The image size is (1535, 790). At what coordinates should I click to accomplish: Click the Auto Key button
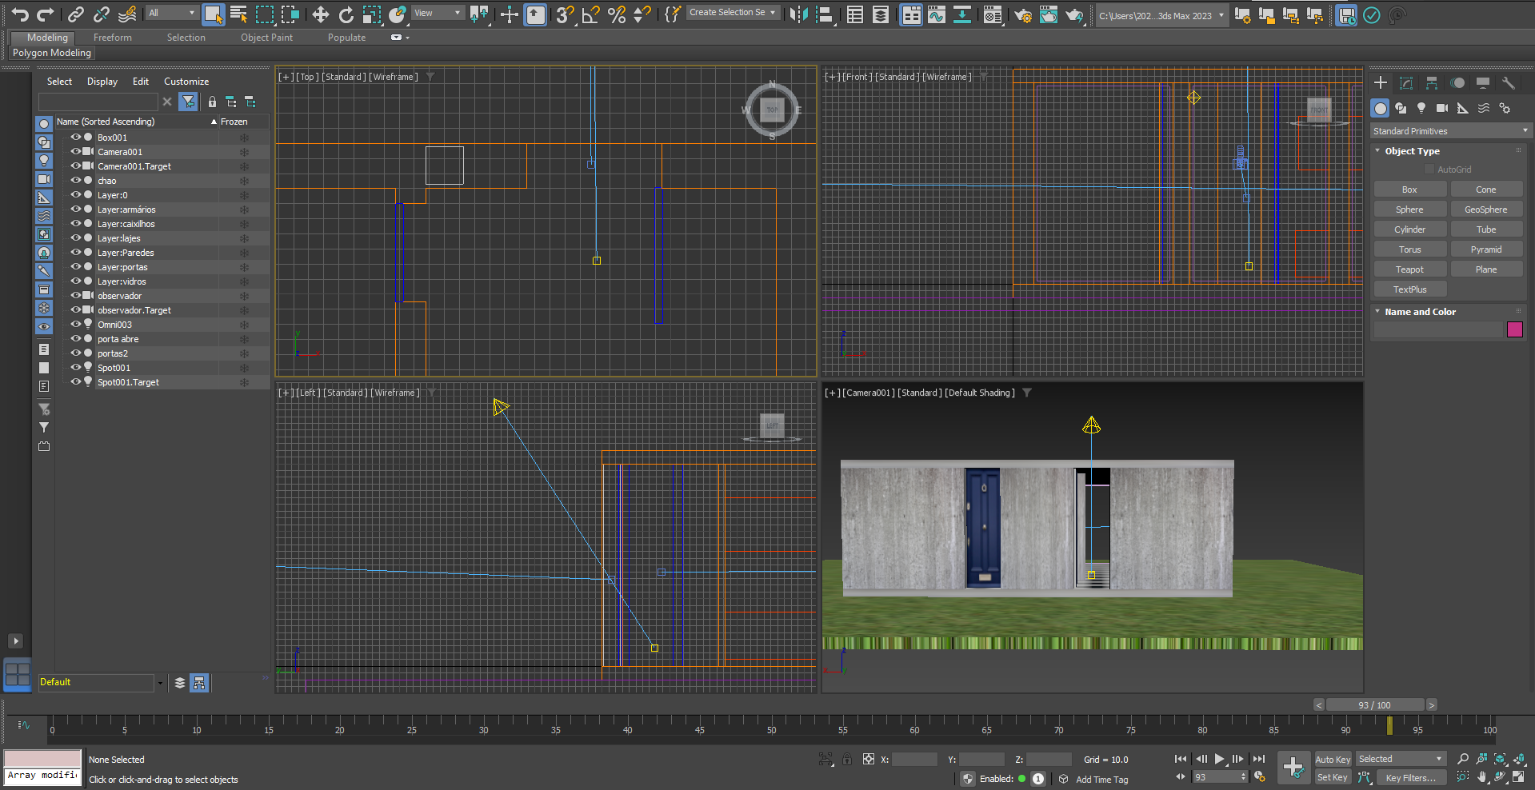tap(1332, 760)
